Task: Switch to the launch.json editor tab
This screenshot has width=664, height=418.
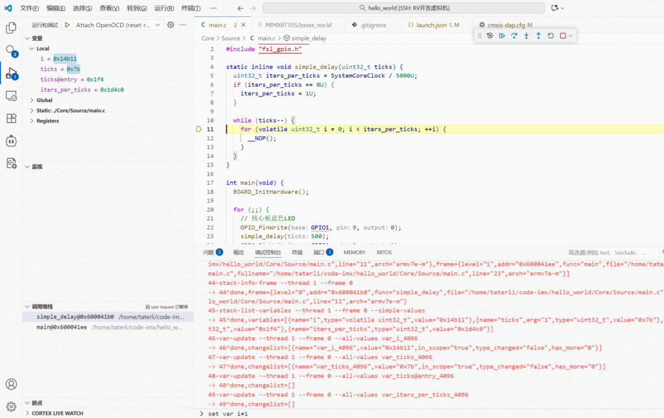Action: click(x=433, y=25)
